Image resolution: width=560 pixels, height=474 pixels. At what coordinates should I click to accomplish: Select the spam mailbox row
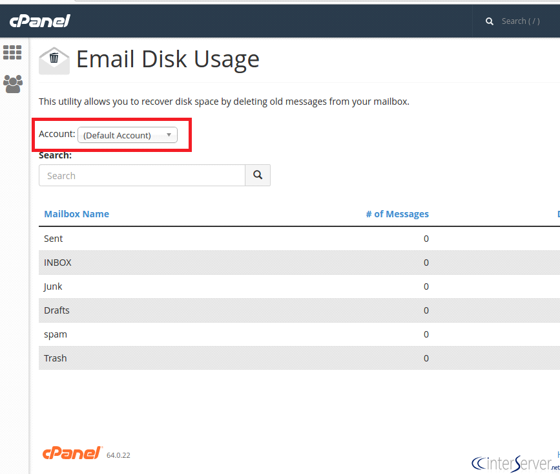55,334
